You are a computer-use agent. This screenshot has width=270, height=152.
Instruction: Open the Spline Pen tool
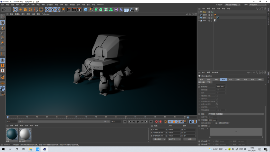(x=91, y=10)
